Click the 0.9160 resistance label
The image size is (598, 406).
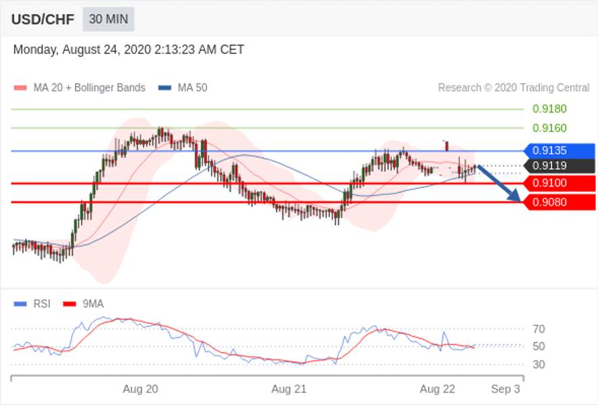point(549,128)
